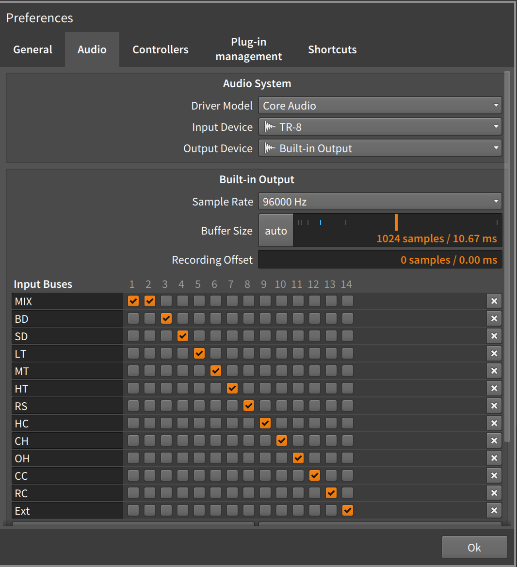Click the Recording Offset value field
Screen dimensions: 517x567
point(380,260)
